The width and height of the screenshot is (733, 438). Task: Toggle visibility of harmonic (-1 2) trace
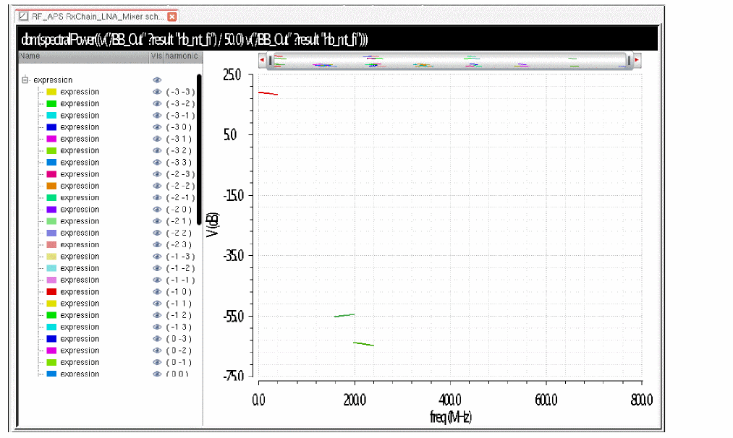157,315
